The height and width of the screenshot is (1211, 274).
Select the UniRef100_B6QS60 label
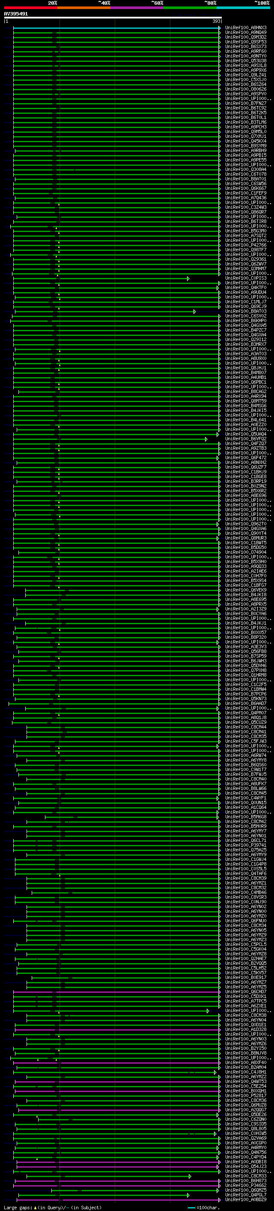[x=246, y=765]
